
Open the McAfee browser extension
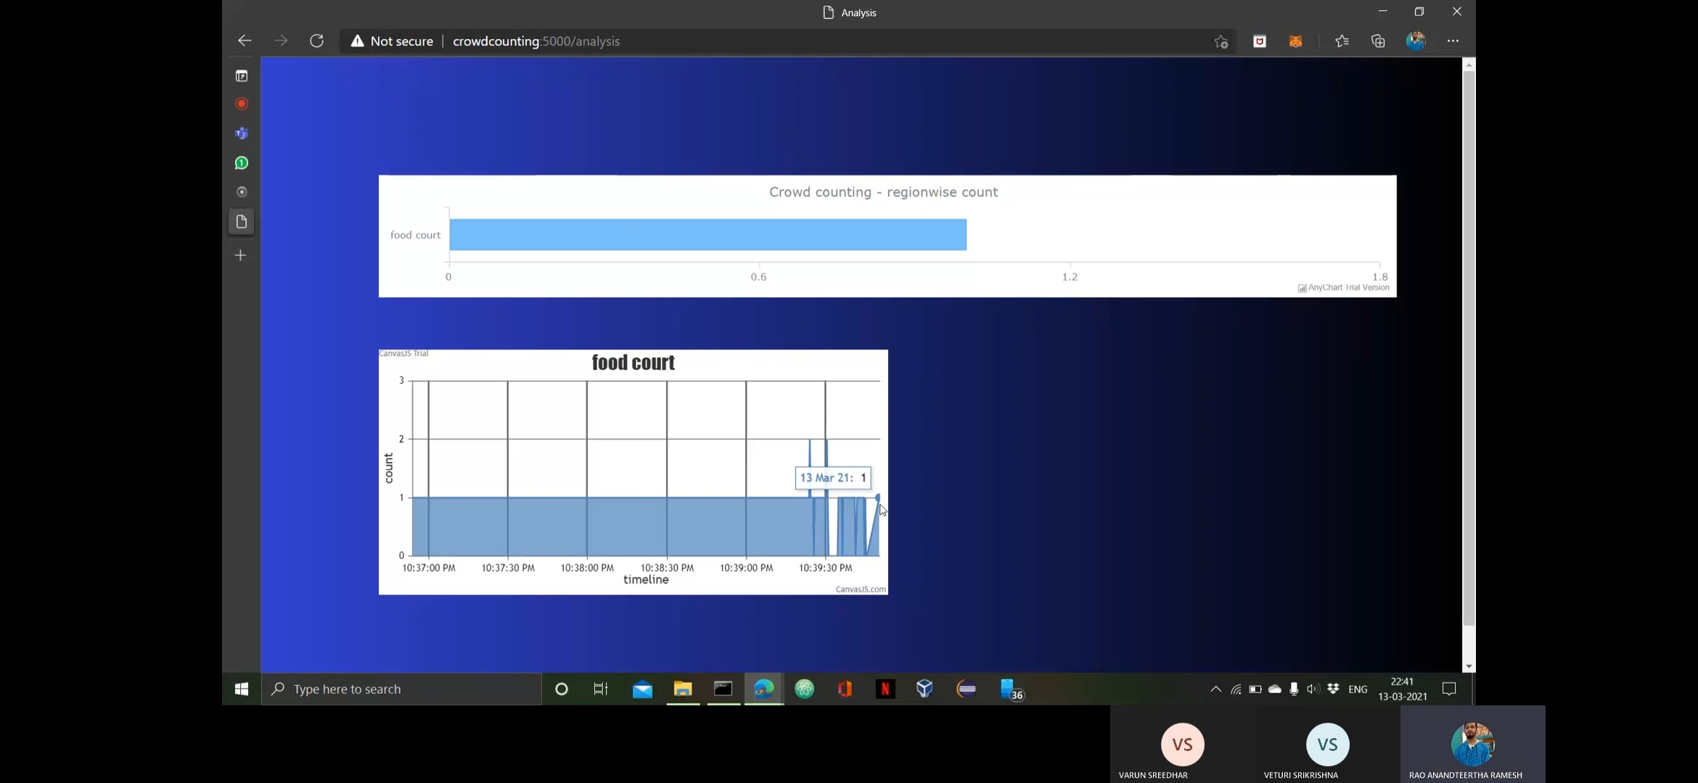[1259, 41]
